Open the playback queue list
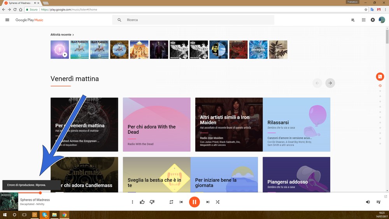 378,202
